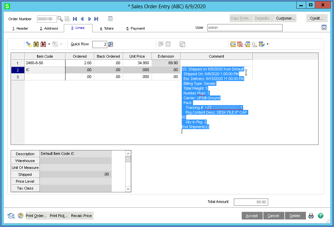Click the Quick Row number field
The image size is (334, 227).
pyautogui.click(x=100, y=44)
